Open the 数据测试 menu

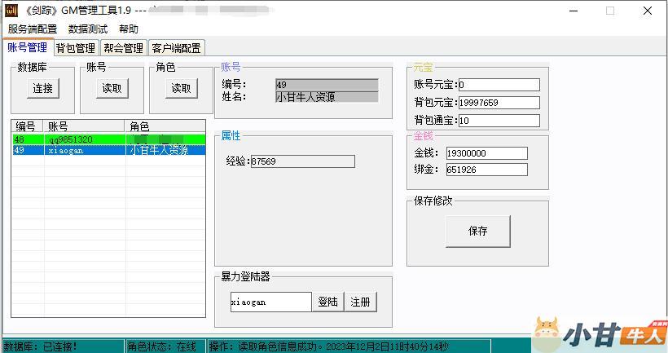pyautogui.click(x=88, y=29)
